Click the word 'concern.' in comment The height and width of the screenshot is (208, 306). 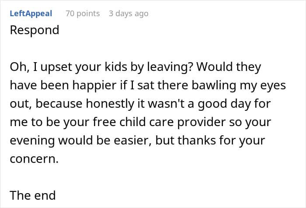pyautogui.click(x=34, y=159)
